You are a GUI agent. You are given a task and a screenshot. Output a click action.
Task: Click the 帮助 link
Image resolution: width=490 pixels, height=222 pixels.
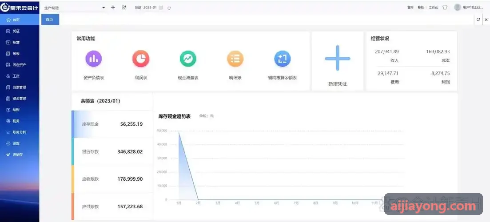coord(421,8)
